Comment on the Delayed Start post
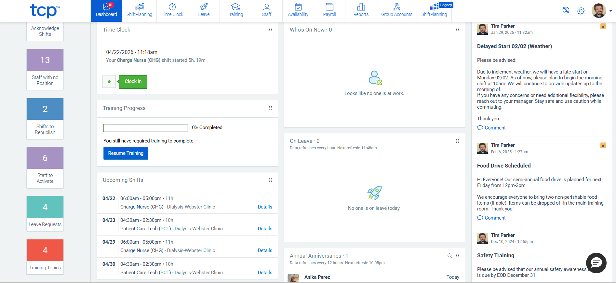The width and height of the screenshot is (616, 283). pyautogui.click(x=491, y=128)
